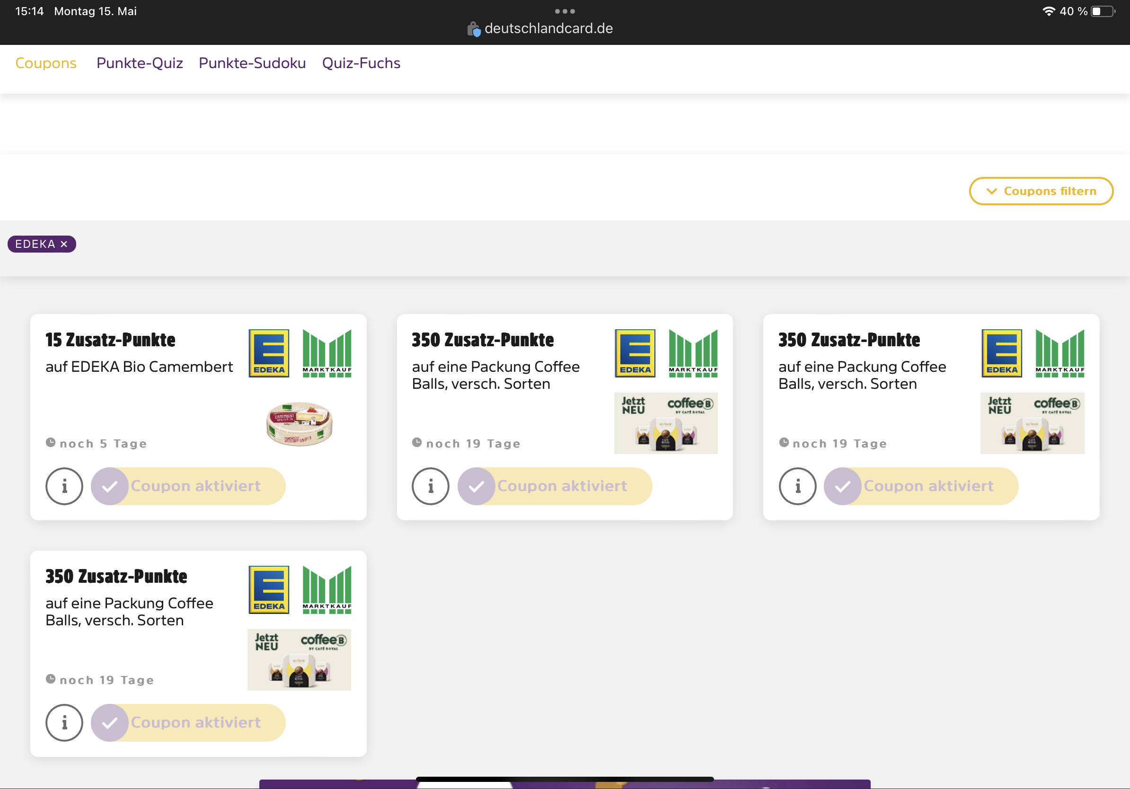Show info for bottom-row Coffee Balls coupon

(x=64, y=723)
